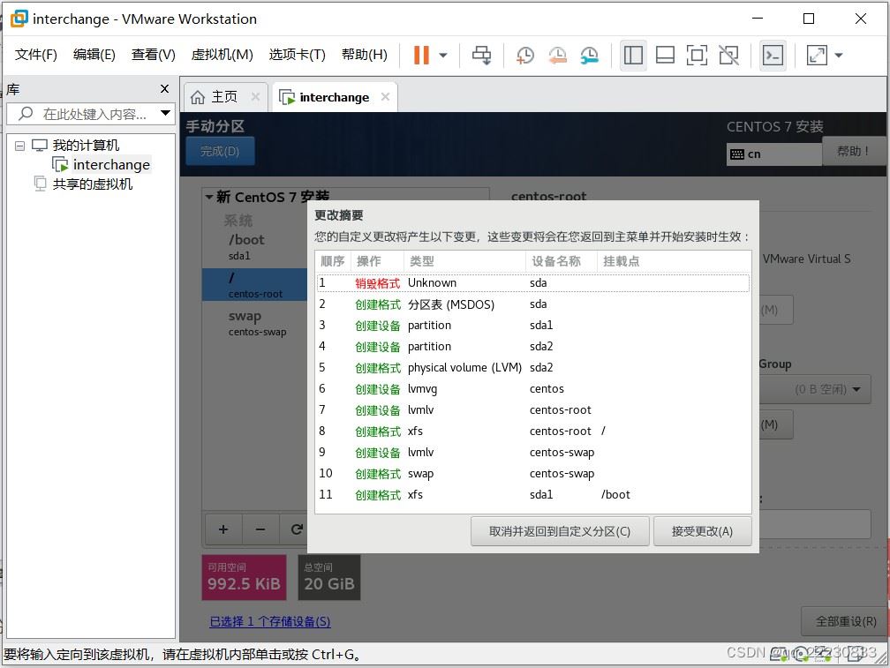Click revert to snapshot icon
The image size is (890, 668).
(557, 55)
